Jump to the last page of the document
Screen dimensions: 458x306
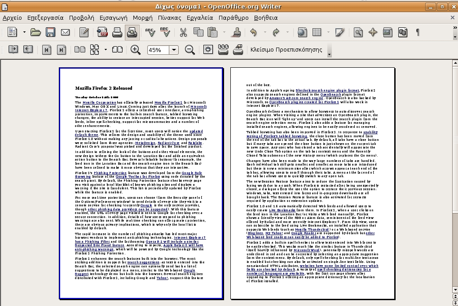62,50
